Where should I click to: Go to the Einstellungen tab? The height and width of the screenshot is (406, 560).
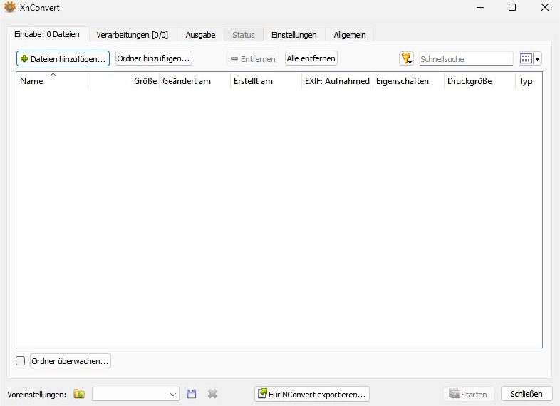(x=294, y=35)
